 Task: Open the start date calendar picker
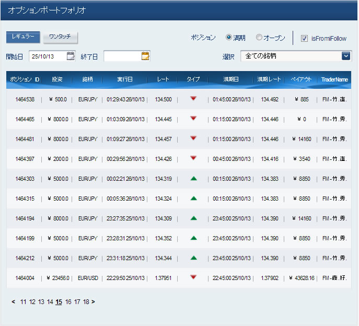[71, 56]
